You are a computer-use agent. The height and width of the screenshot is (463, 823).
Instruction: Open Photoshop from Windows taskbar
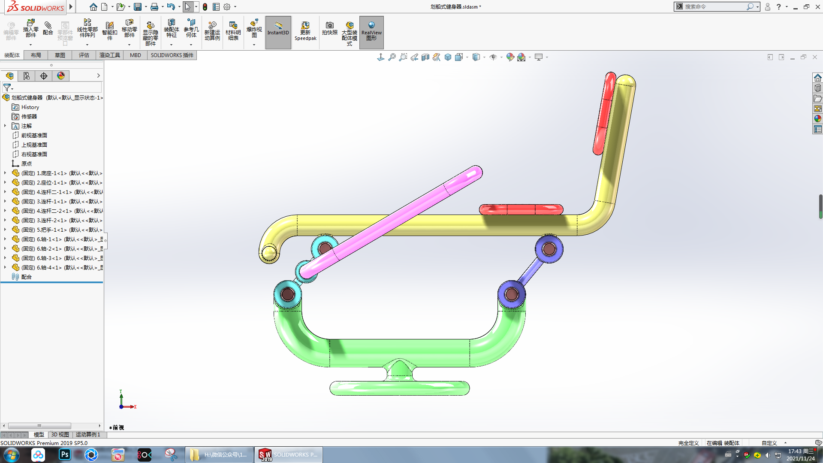(65, 454)
